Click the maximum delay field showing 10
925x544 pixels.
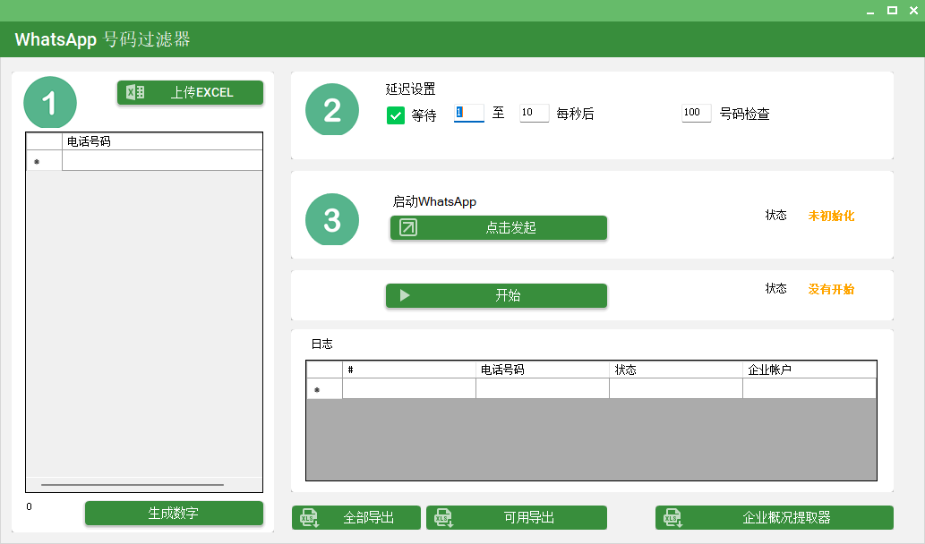pos(534,113)
